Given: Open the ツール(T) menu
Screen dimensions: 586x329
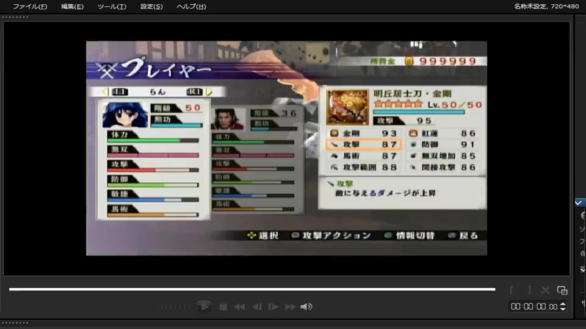Looking at the screenshot, I should (x=112, y=6).
